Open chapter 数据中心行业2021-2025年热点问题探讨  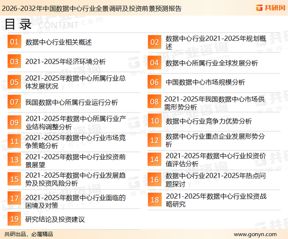point(216,179)
